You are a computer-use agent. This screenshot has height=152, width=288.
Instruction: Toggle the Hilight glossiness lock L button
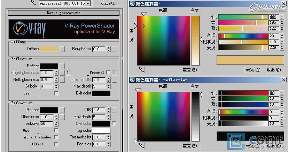pos(68,73)
